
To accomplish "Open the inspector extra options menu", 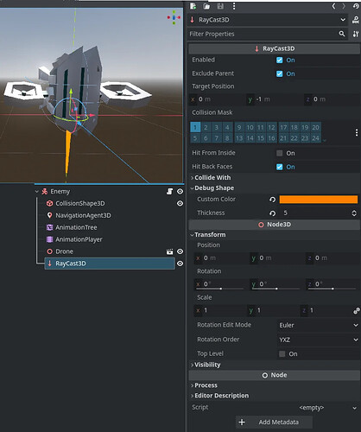I will point(234,6).
